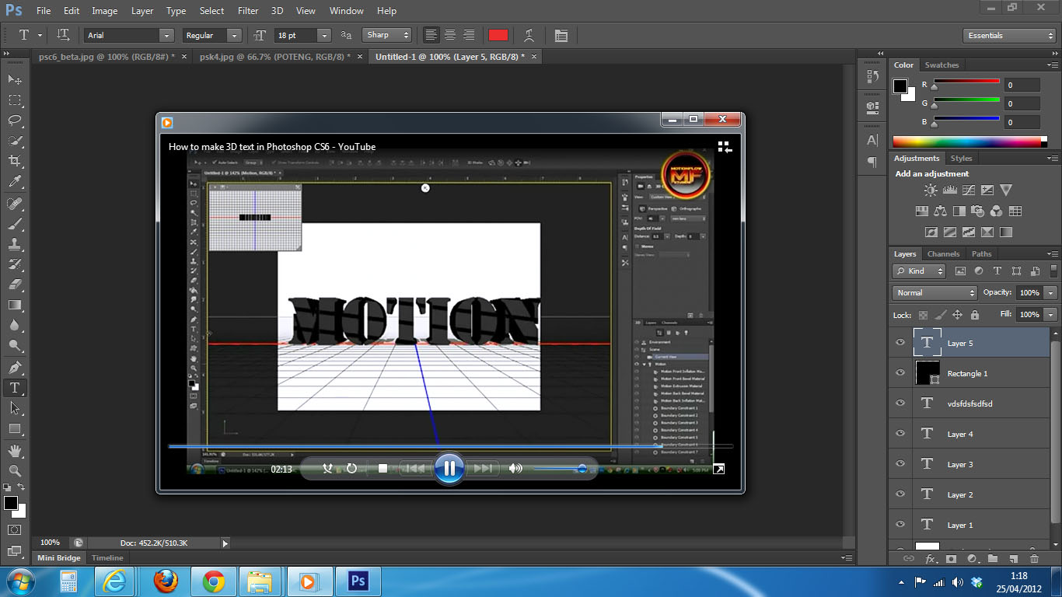
Task: Add a Brightness/Contrast adjustment
Action: [x=931, y=190]
